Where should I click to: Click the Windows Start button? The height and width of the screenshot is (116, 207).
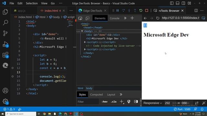(x=2, y=114)
